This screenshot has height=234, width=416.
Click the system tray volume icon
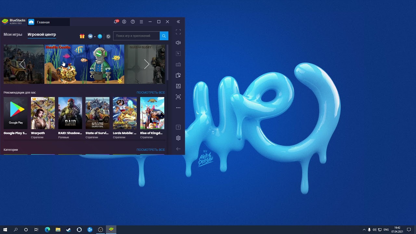(x=374, y=230)
